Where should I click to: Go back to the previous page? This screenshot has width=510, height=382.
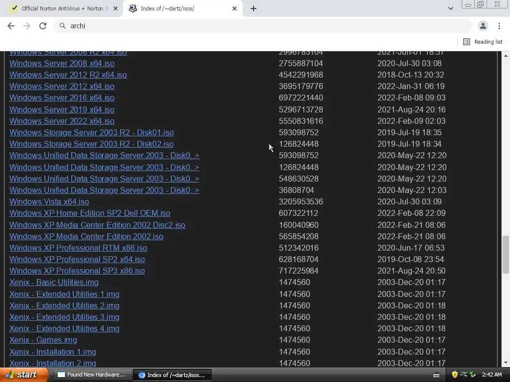coord(11,26)
